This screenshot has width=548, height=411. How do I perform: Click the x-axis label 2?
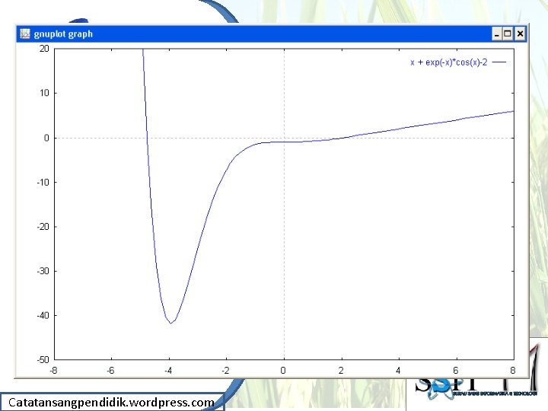(x=341, y=371)
